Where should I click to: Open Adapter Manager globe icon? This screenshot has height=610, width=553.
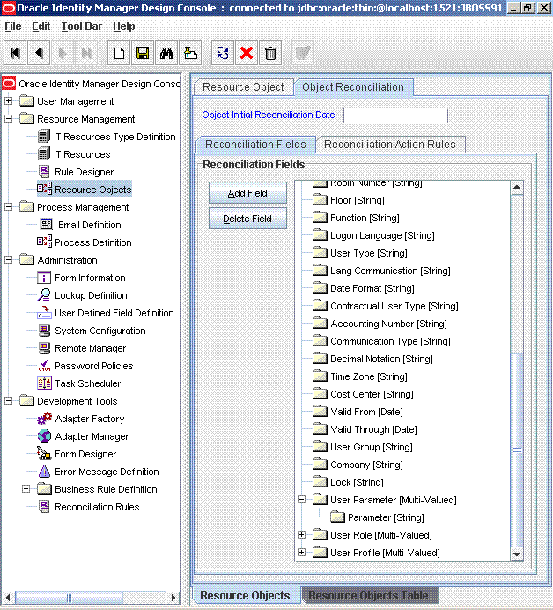(44, 436)
